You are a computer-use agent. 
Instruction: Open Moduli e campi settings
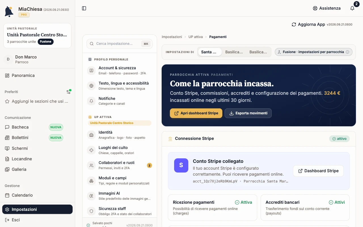pyautogui.click(x=119, y=180)
